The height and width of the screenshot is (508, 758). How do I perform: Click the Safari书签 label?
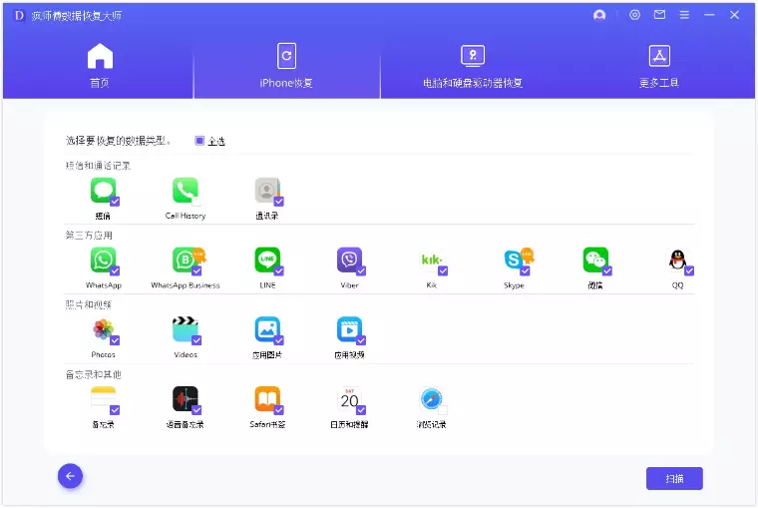coord(267,424)
